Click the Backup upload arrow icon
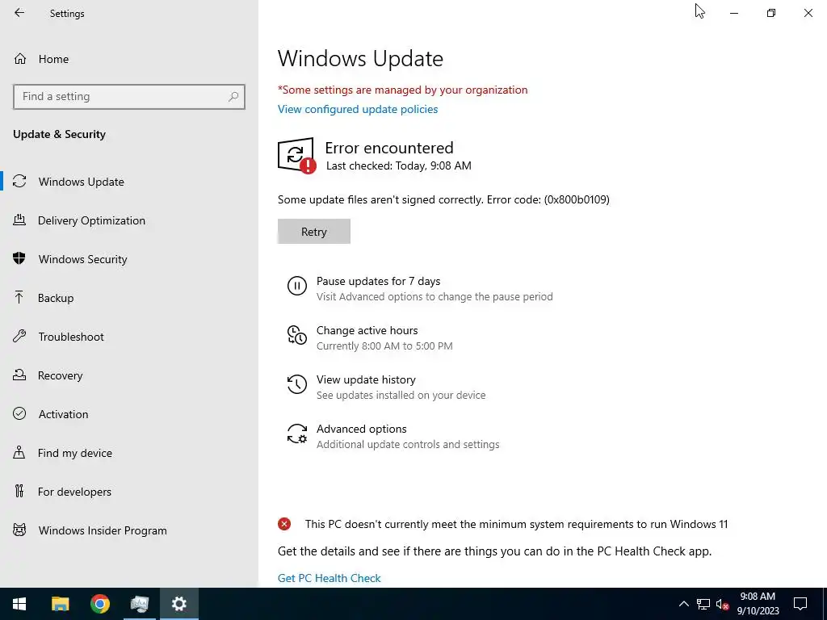This screenshot has width=827, height=620. (x=19, y=297)
